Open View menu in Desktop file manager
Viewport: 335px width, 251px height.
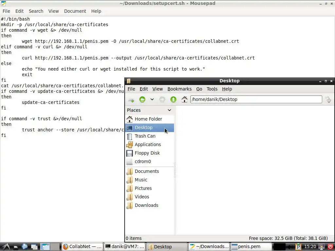[x=157, y=89]
